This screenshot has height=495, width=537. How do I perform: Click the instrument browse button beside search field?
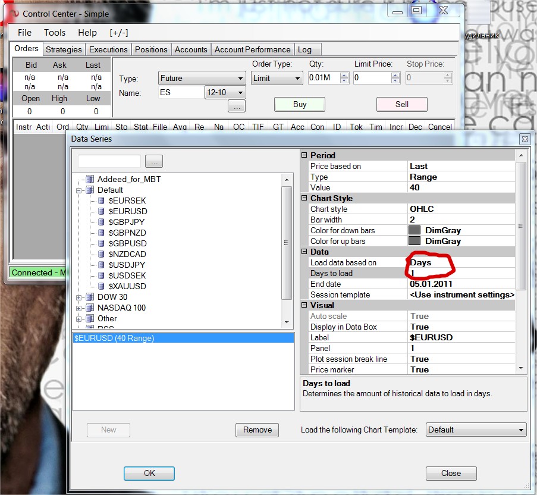click(154, 161)
